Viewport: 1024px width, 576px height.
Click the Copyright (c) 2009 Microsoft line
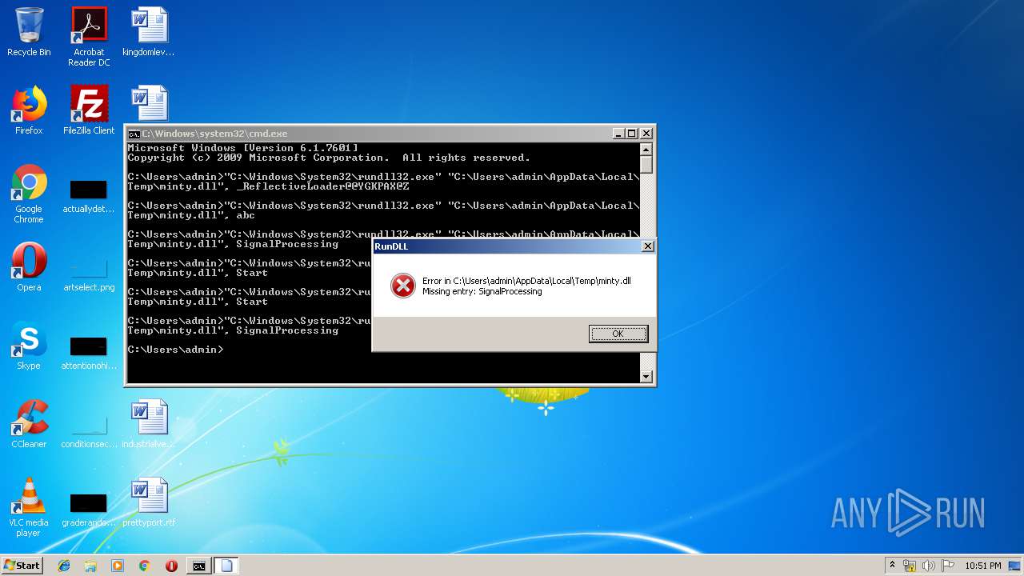pyautogui.click(x=329, y=158)
